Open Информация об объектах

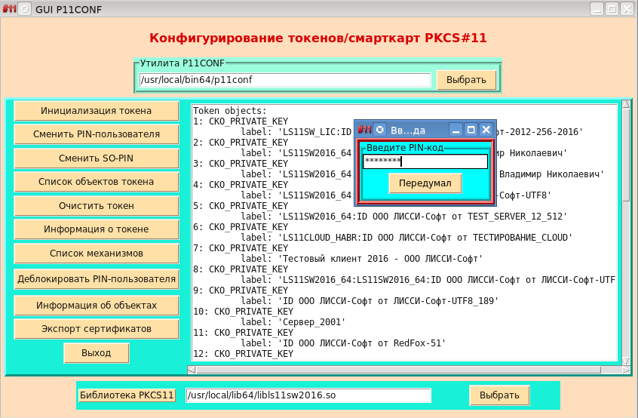click(97, 306)
